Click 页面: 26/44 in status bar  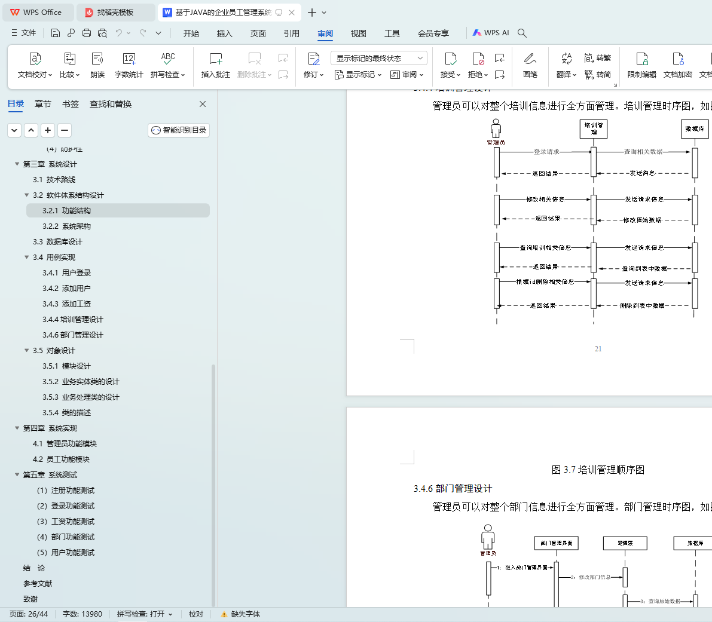[28, 614]
